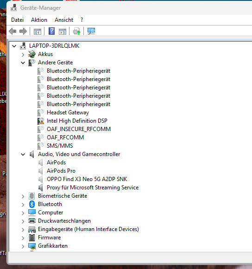The image size is (252, 269).
Task: Select the Druckwarteschlangen label
Action: (x=64, y=221)
